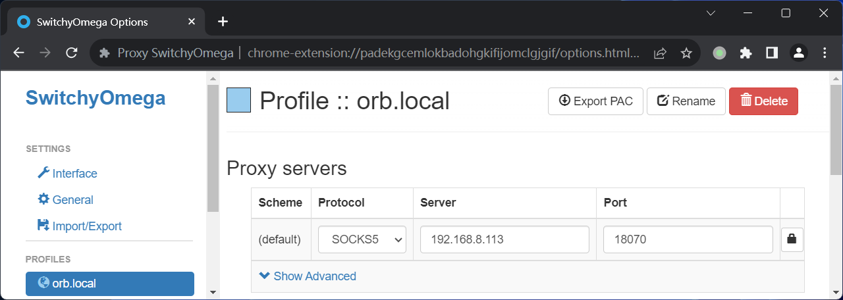The image size is (843, 300).
Task: Minimize the Chrome window
Action: tap(748, 13)
